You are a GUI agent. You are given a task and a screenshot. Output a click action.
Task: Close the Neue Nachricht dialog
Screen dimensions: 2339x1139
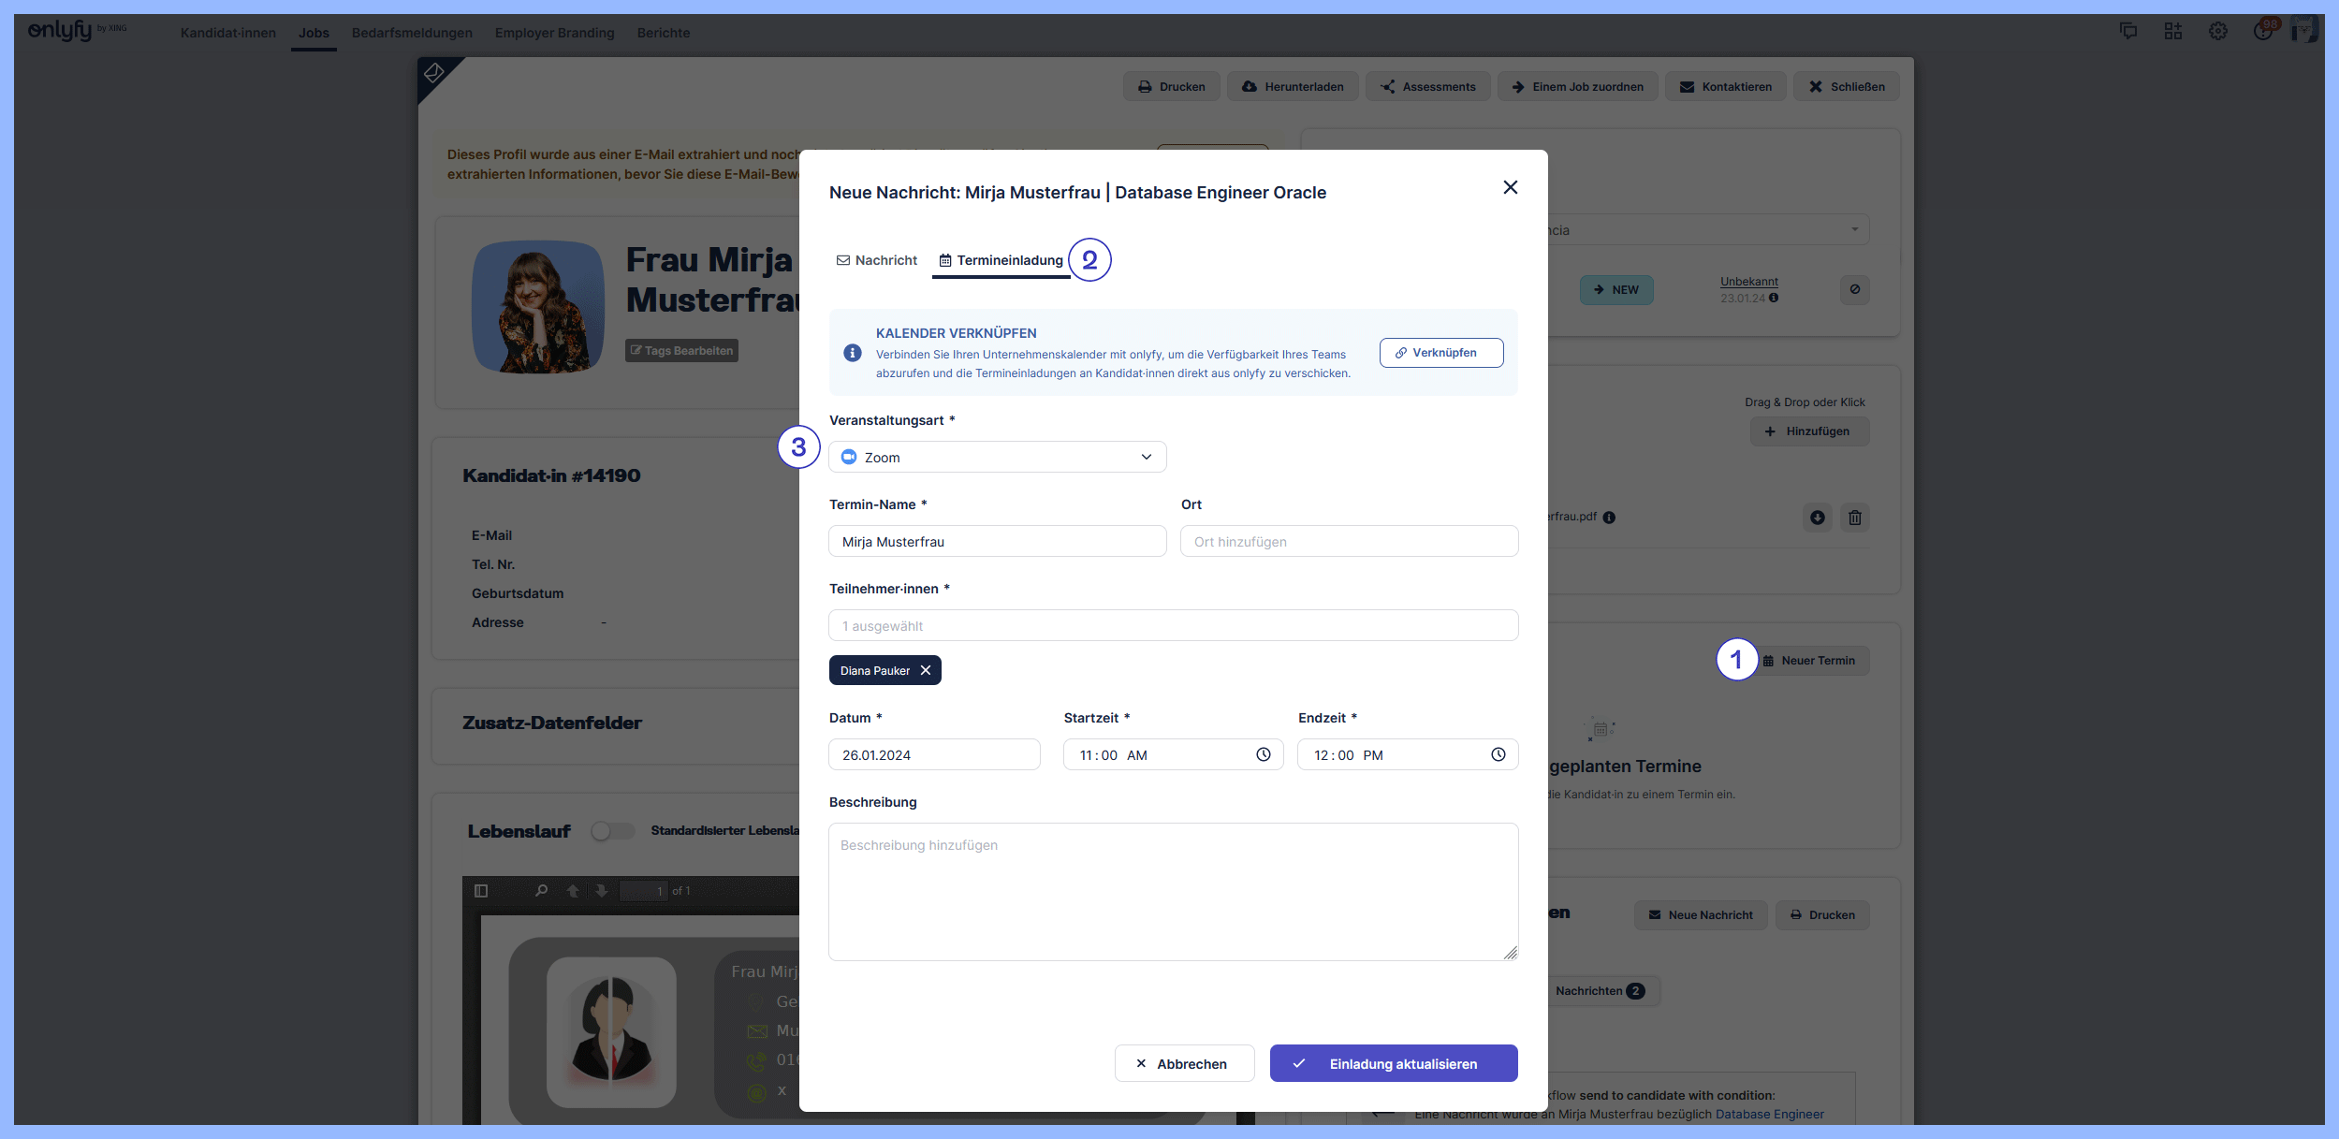(x=1510, y=187)
